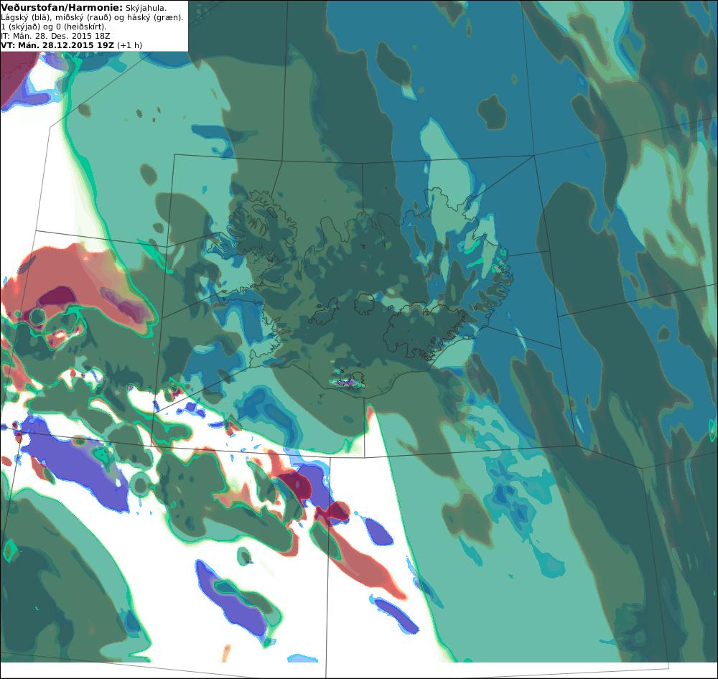Click the 'Veðurstofan/Harmonie: Skýjahula.' title text
718x679 pixels.
[84, 8]
